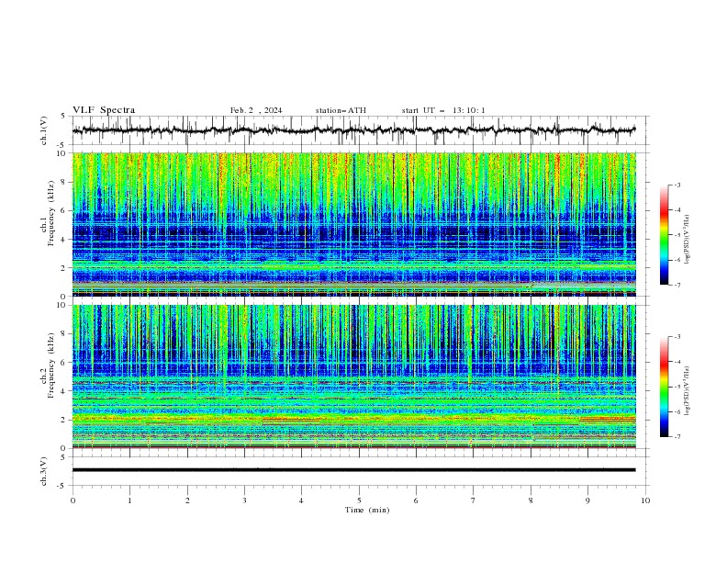Click the ch.3 voltage flat trace

click(x=353, y=470)
